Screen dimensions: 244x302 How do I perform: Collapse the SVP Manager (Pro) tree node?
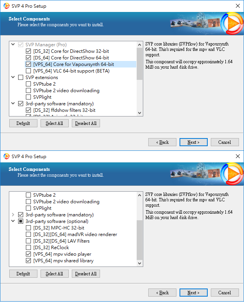pyautogui.click(x=13, y=44)
